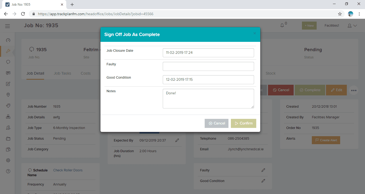Open the more options ellipsis button

tap(354, 90)
